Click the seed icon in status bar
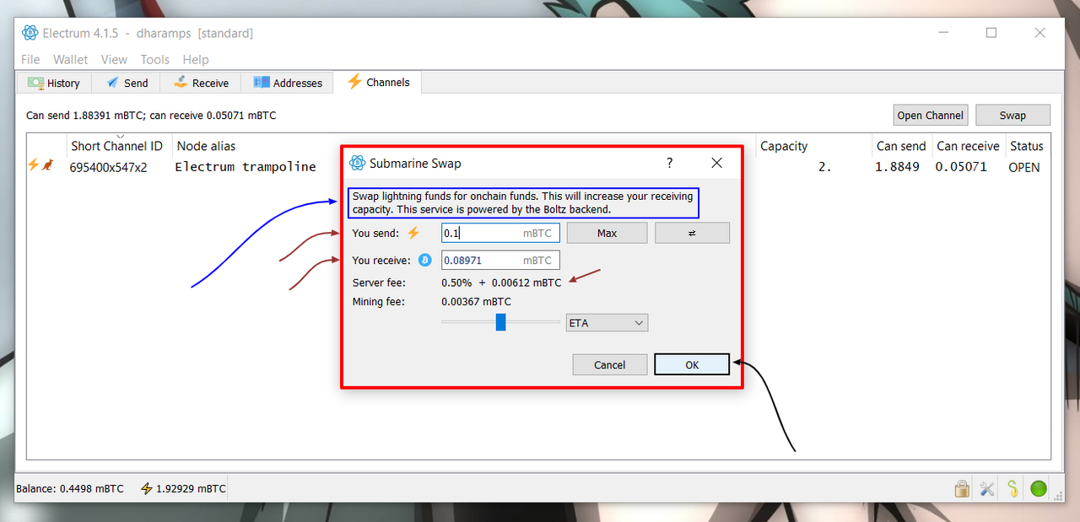This screenshot has width=1080, height=522. click(1012, 488)
